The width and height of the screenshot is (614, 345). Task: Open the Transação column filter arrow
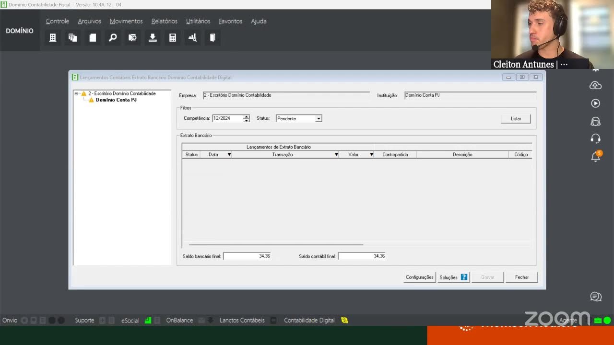[336, 155]
